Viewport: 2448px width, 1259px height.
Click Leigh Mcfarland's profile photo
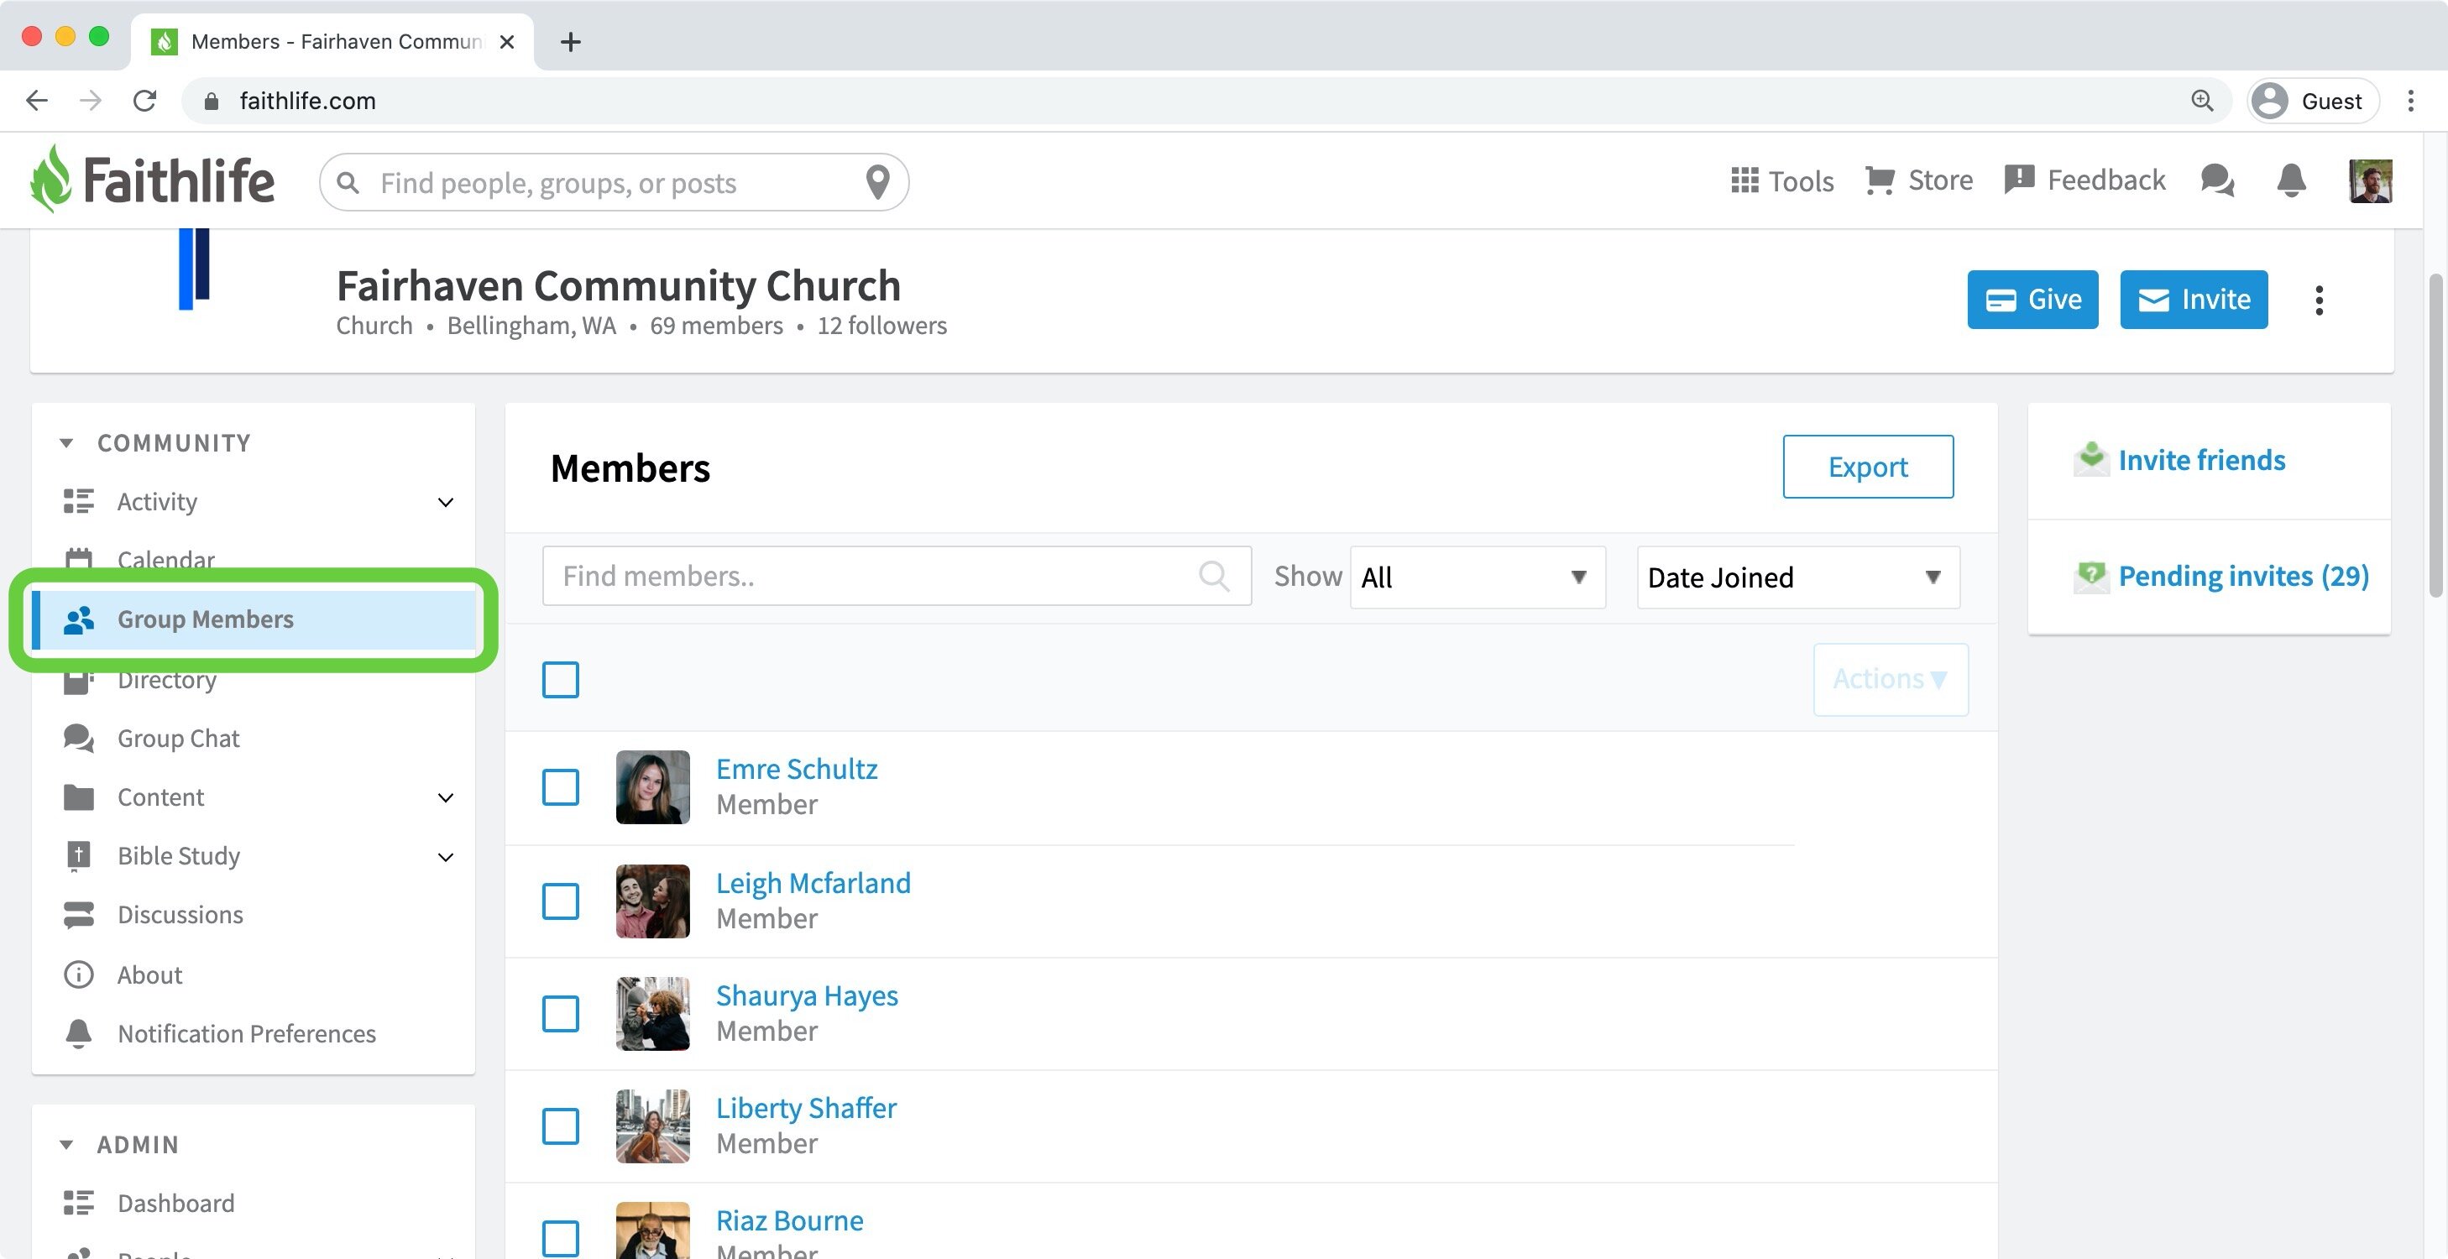(x=653, y=901)
